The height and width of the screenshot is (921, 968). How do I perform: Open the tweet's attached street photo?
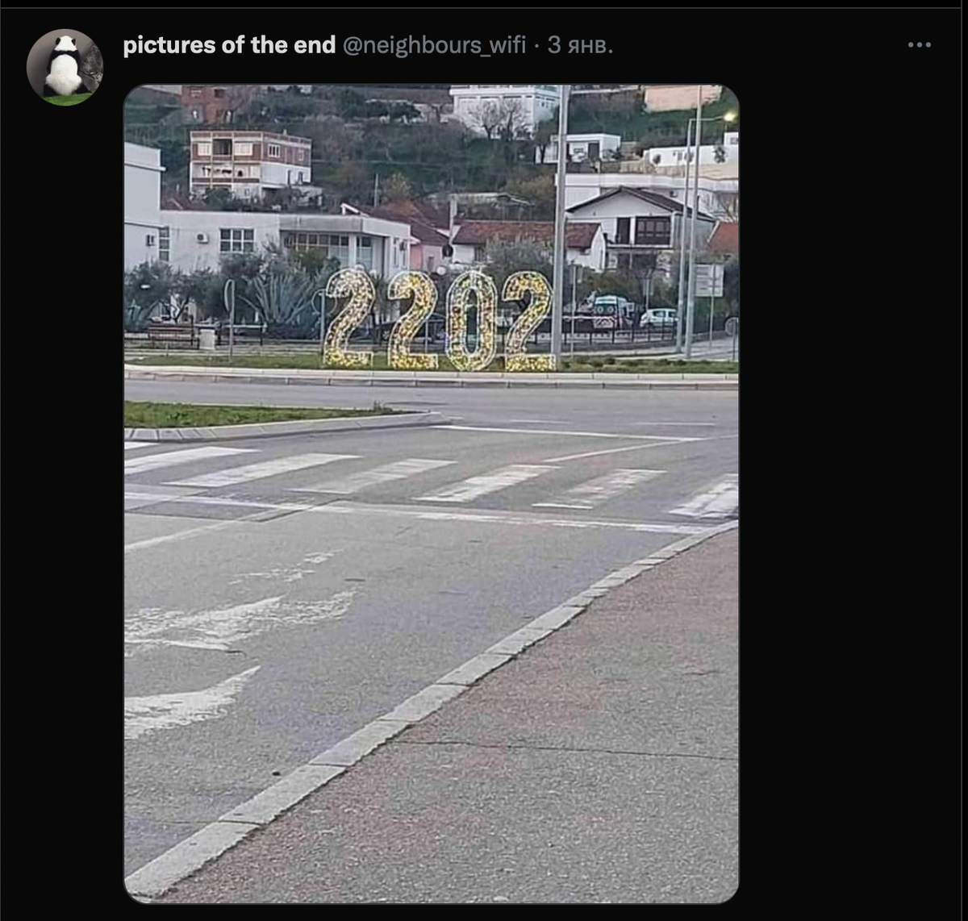[x=431, y=494]
